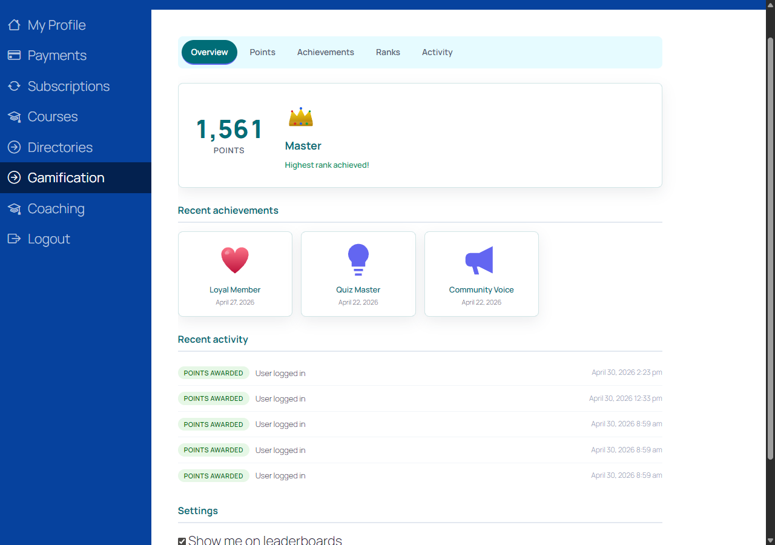Click the vertical page scrollbar
Viewport: 775px width, 545px height.
click(x=770, y=248)
